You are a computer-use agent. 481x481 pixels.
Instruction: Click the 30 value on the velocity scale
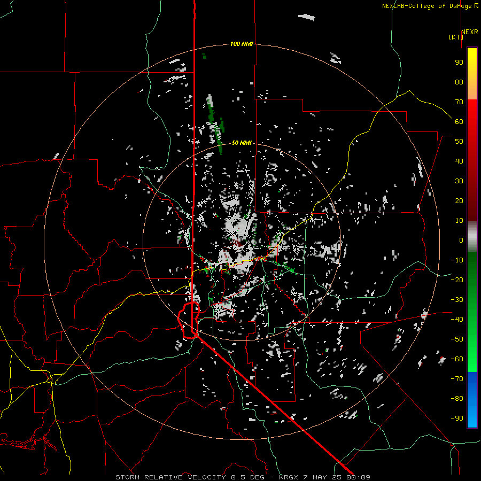coord(459,181)
